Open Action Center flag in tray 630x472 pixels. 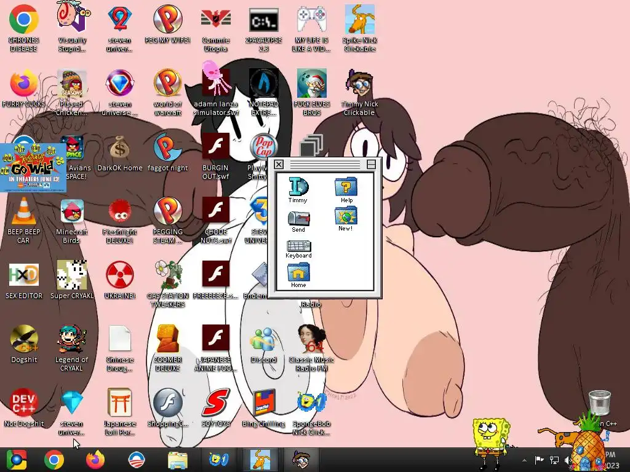click(x=539, y=460)
